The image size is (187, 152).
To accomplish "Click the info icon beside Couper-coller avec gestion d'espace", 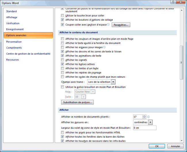I will pyautogui.click(x=108, y=25).
